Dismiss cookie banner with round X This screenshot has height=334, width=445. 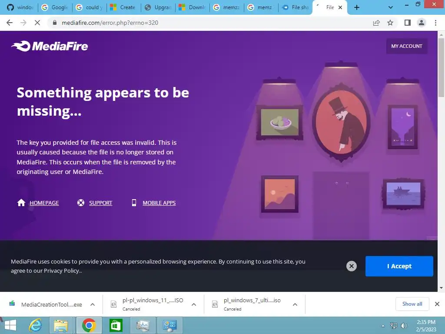351,266
